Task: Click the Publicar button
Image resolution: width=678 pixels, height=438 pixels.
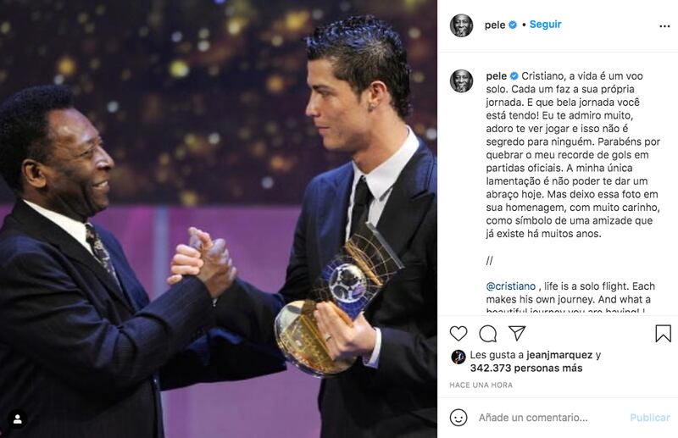Action: (649, 418)
